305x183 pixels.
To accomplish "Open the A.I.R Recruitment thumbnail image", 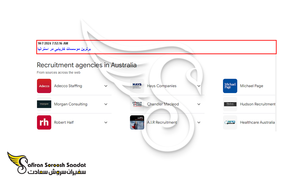I will (137, 123).
